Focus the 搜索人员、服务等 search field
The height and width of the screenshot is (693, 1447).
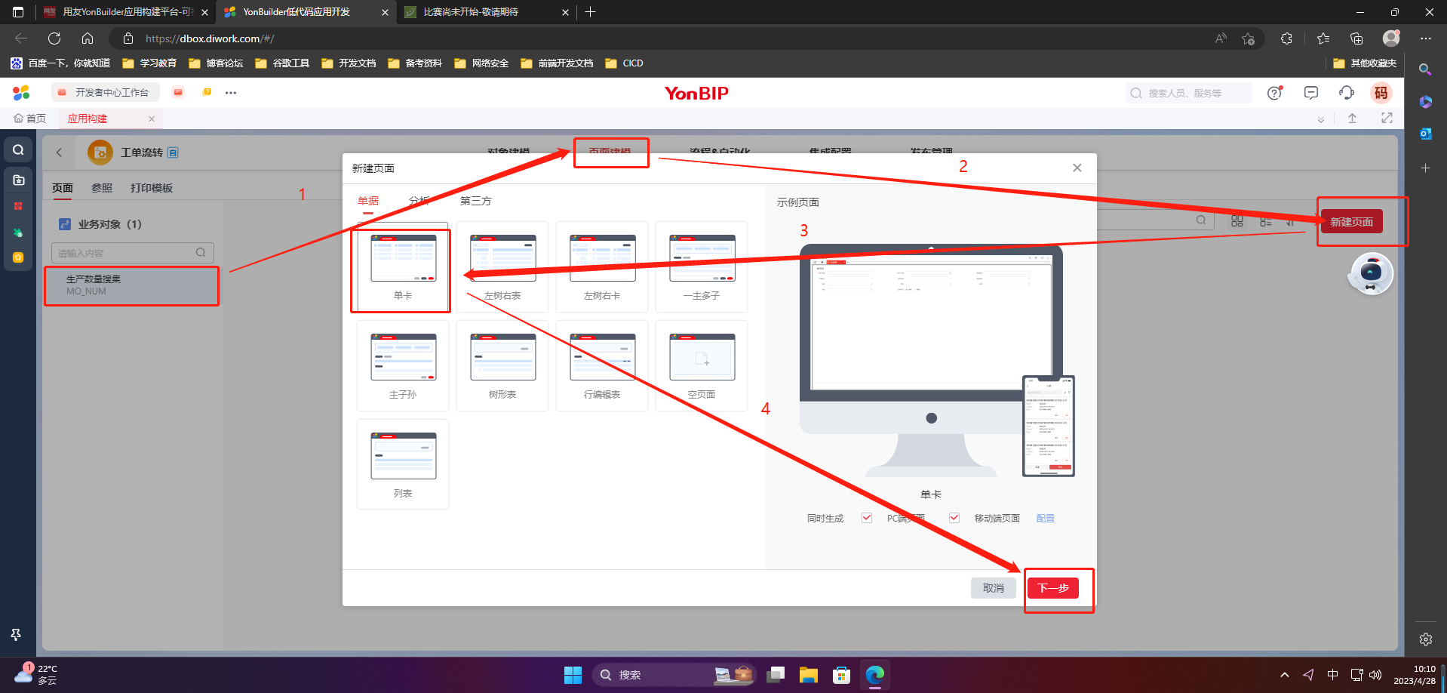click(1189, 93)
